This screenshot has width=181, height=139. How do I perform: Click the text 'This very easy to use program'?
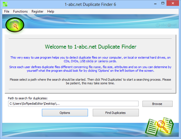tap(31, 57)
